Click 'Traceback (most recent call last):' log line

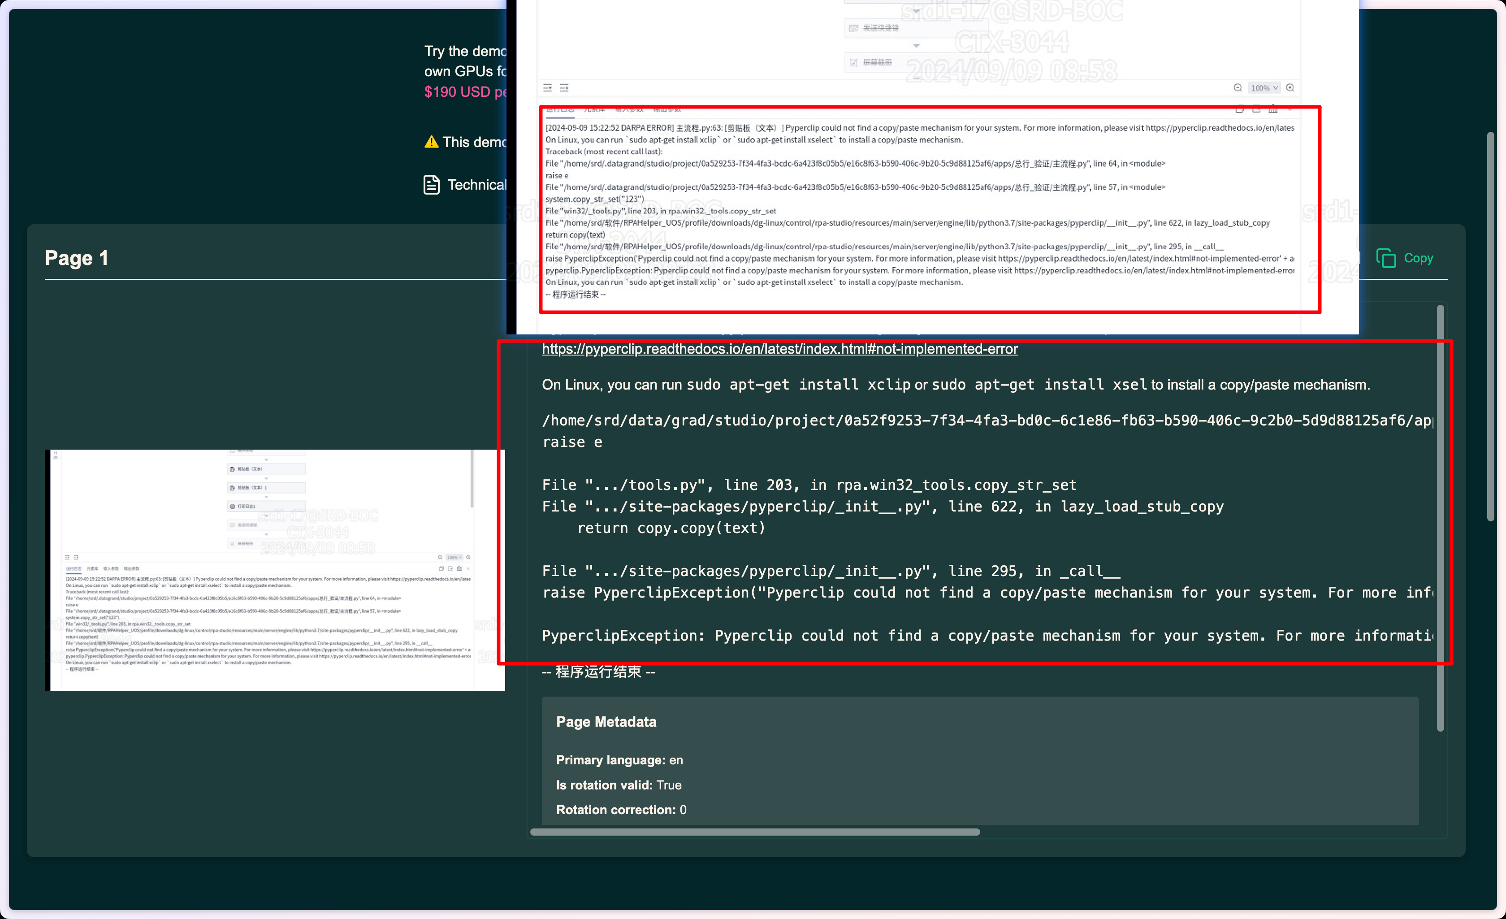coord(604,152)
